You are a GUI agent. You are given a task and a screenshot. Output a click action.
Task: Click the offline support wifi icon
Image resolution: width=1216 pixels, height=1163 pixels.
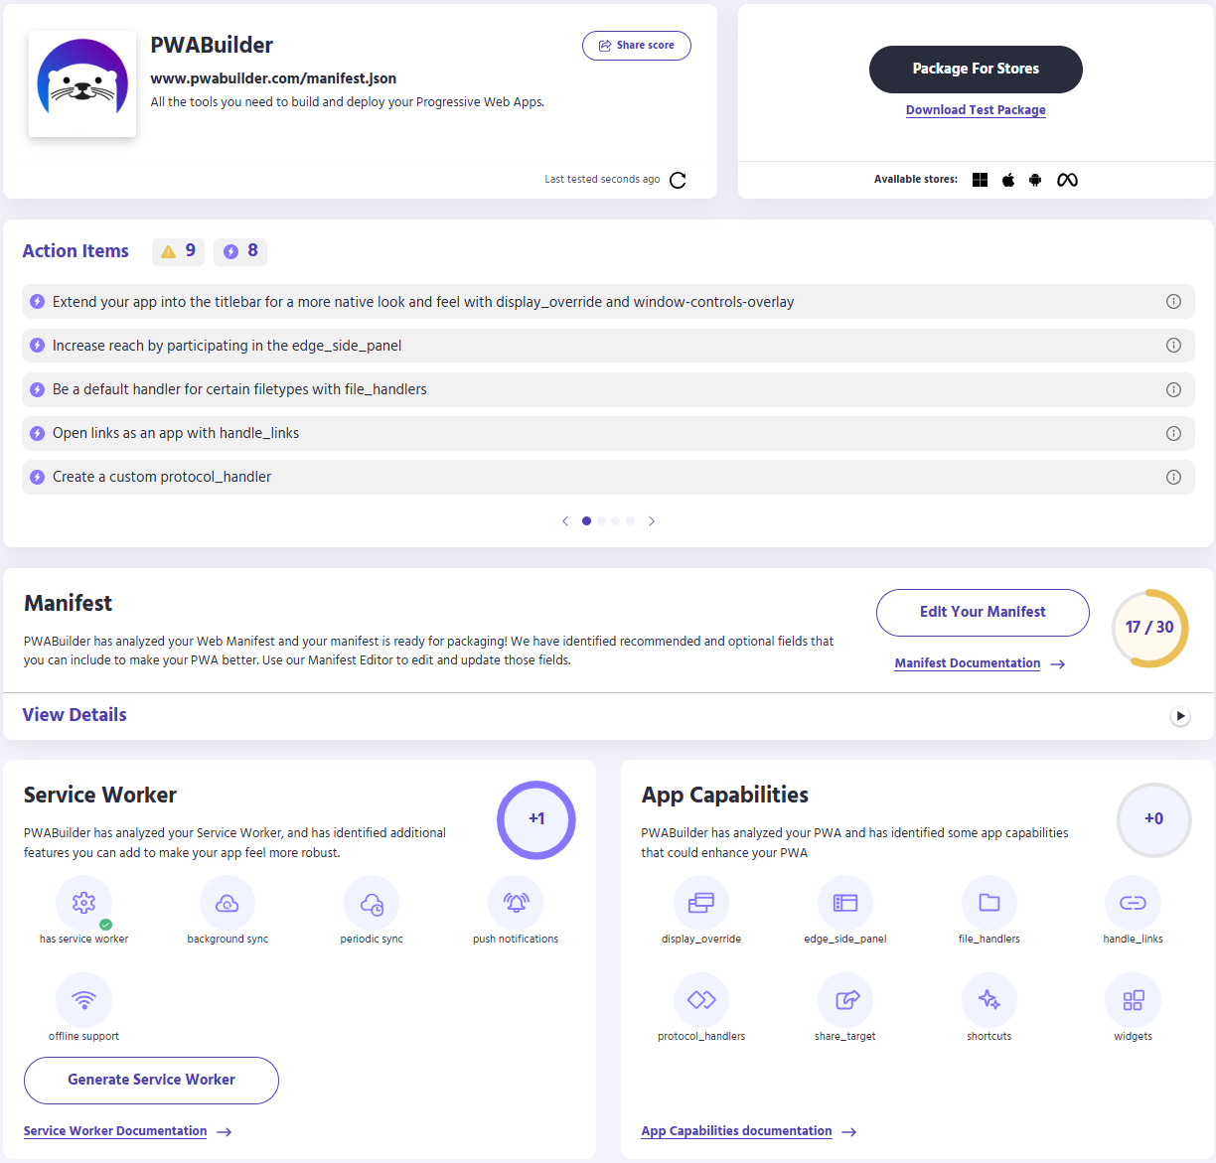pos(83,1000)
